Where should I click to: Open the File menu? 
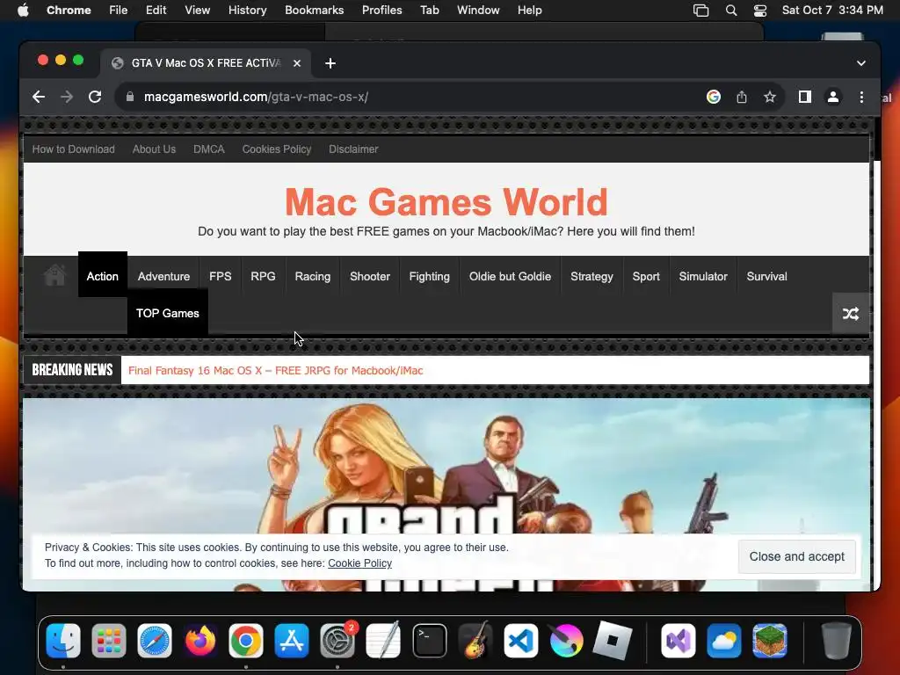click(119, 11)
